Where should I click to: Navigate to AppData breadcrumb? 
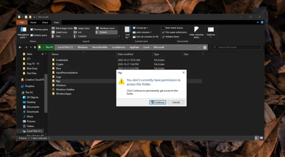coord(134,47)
